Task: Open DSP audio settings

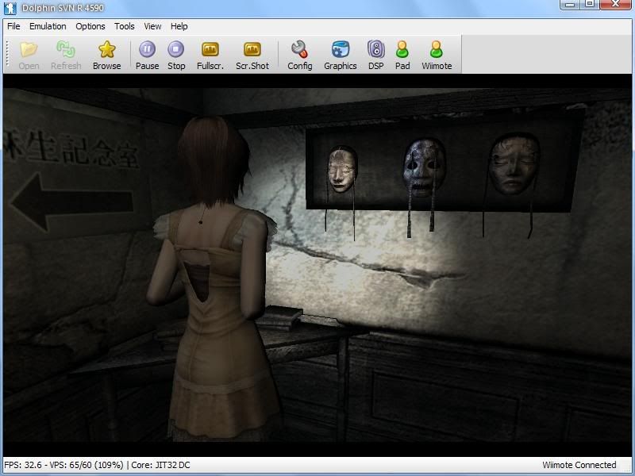Action: pos(375,55)
